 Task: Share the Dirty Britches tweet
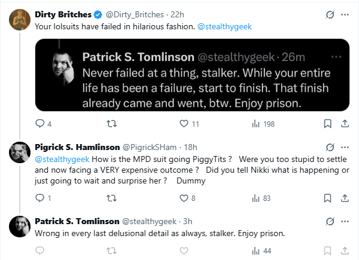point(345,124)
